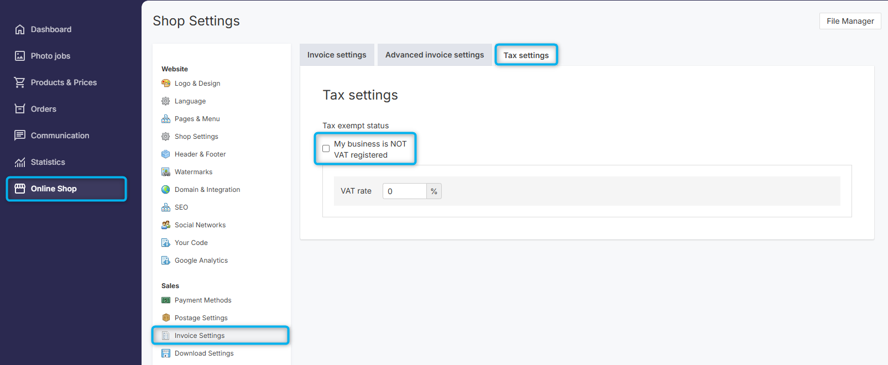Click the Orders basket icon
Viewport: 888px width, 365px height.
(20, 109)
